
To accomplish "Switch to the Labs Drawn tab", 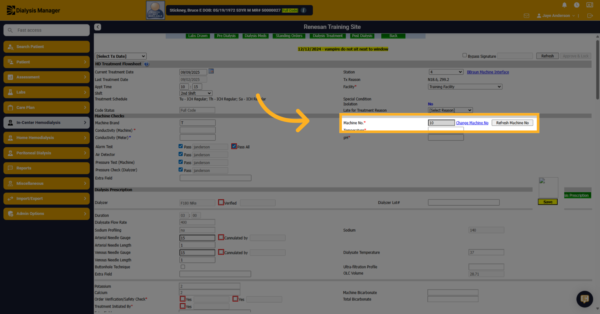I will click(198, 36).
